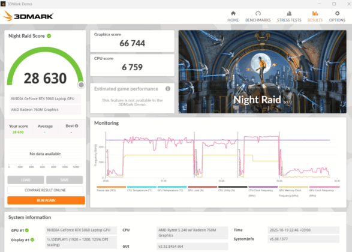Click the info icon beside Best
This screenshot has height=252, width=352.
point(77,126)
